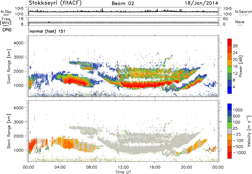Click the 'Power [dB]' axis title
The height and width of the screenshot is (174, 252).
point(240,66)
